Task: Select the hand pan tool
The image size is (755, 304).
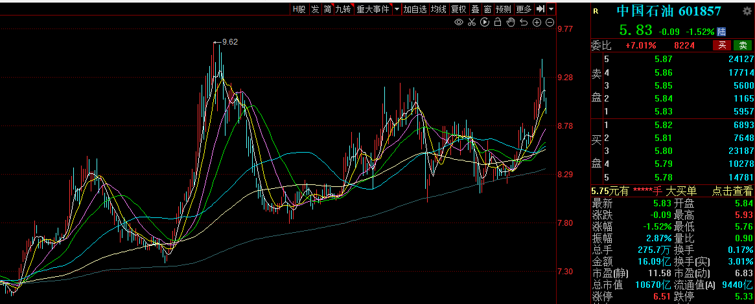Action: pos(511,22)
